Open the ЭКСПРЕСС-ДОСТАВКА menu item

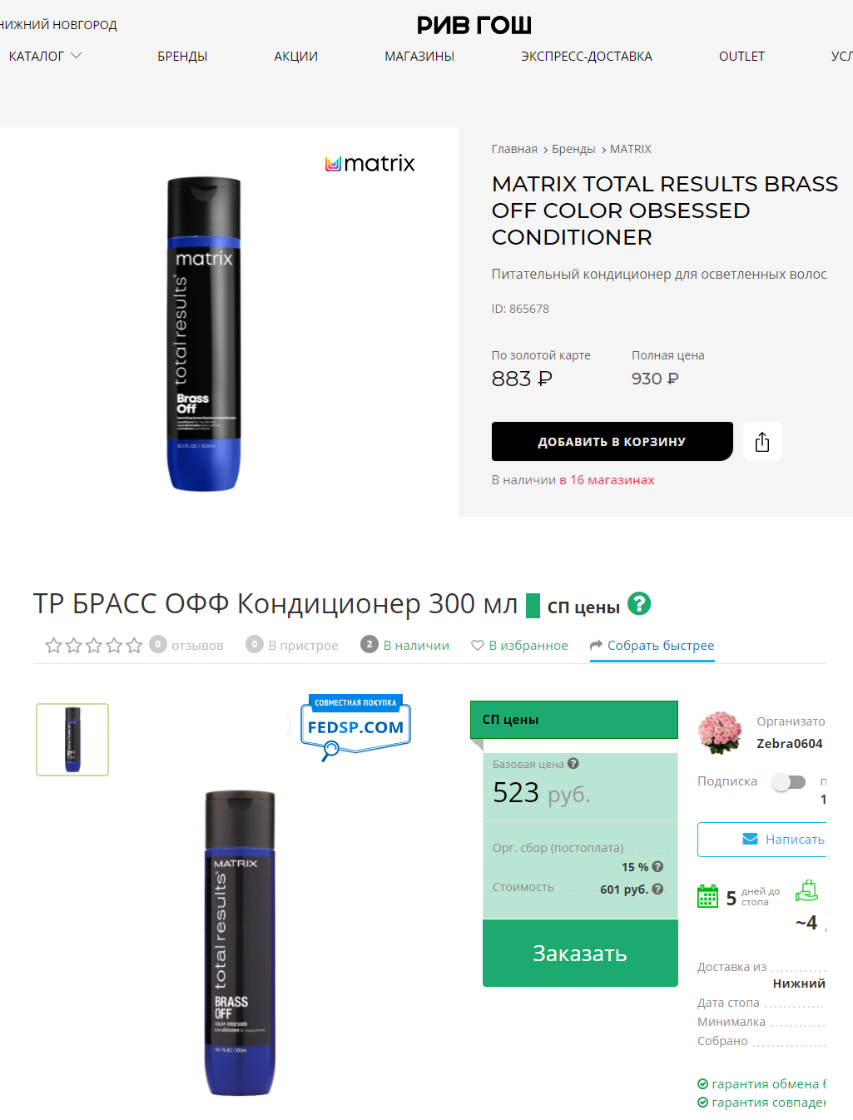587,56
